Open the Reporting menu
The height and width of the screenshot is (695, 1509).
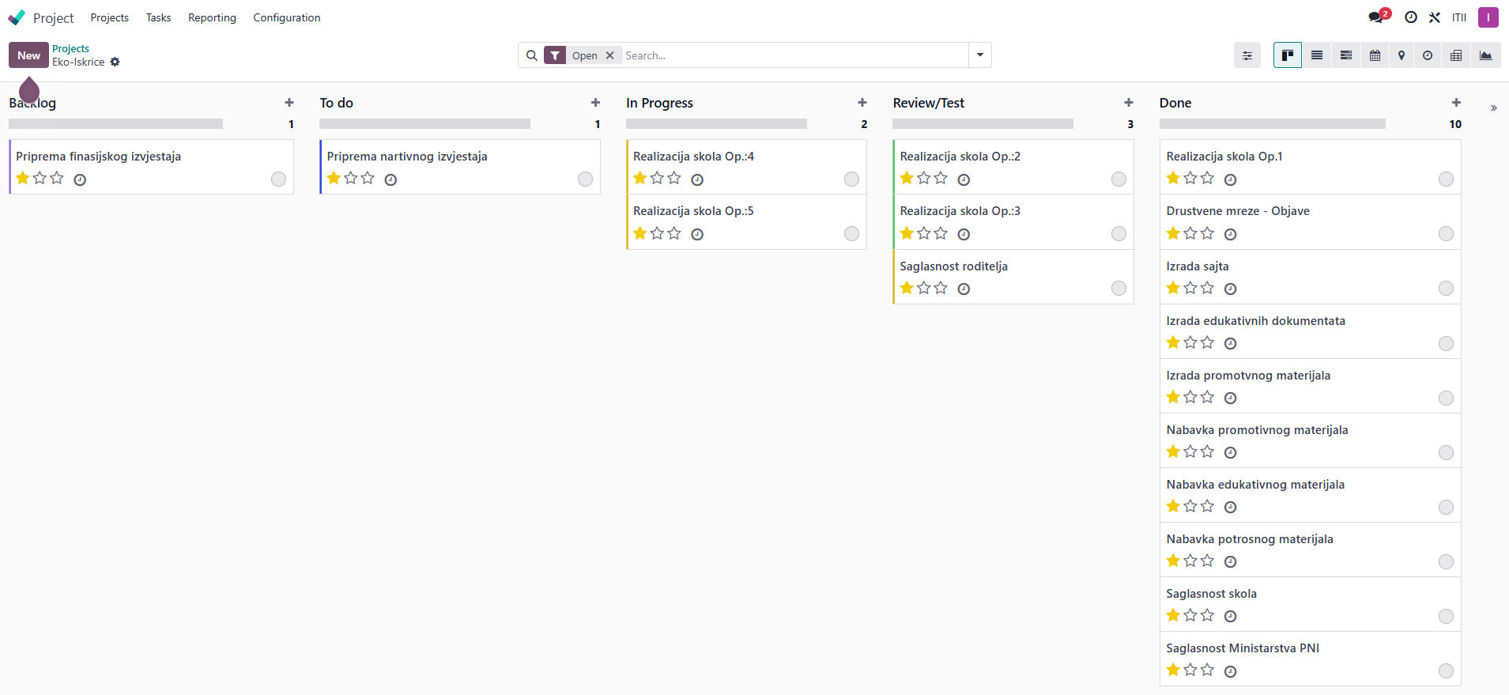[x=212, y=17]
